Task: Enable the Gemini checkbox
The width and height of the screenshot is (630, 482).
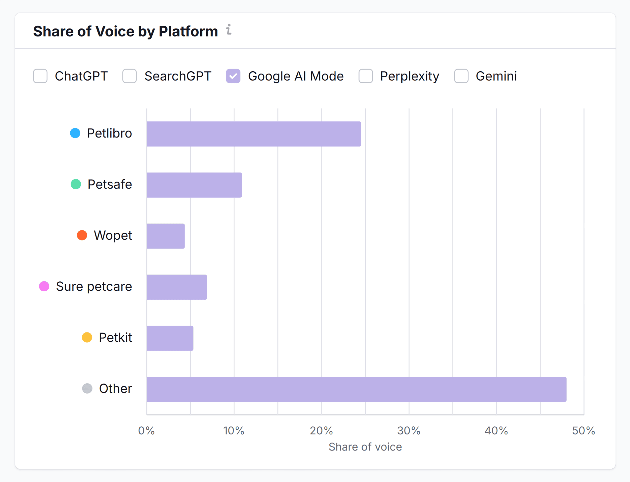Action: click(461, 76)
